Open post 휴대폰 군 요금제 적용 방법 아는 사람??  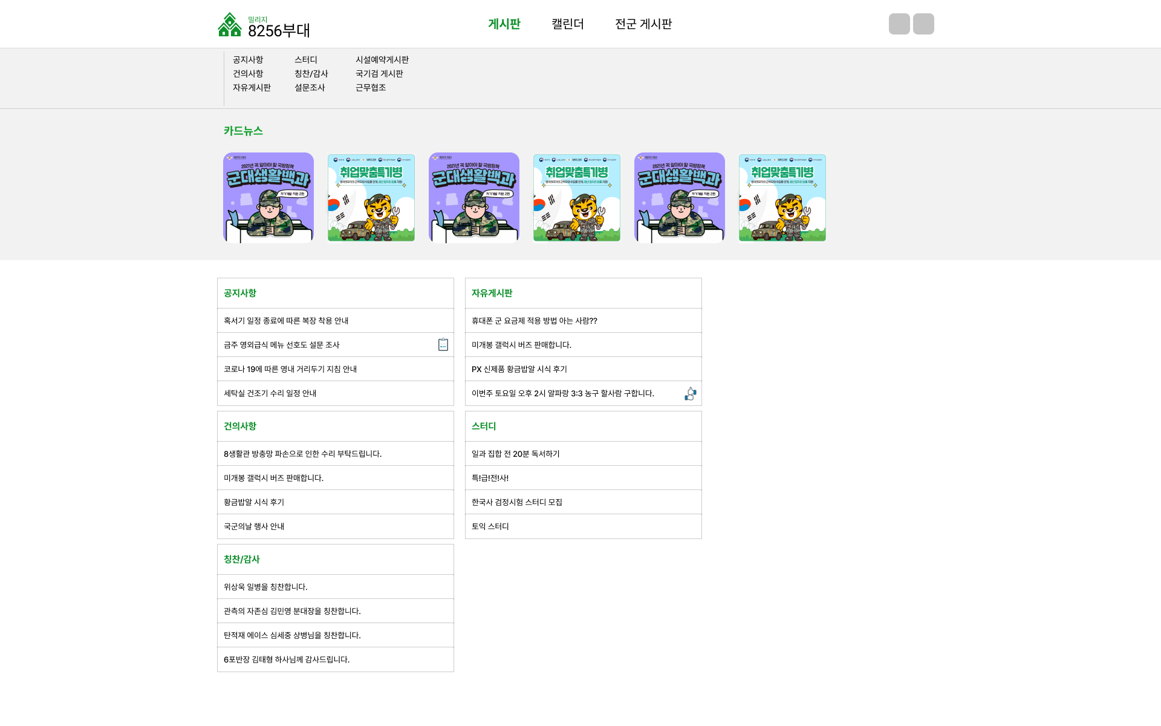tap(584, 321)
